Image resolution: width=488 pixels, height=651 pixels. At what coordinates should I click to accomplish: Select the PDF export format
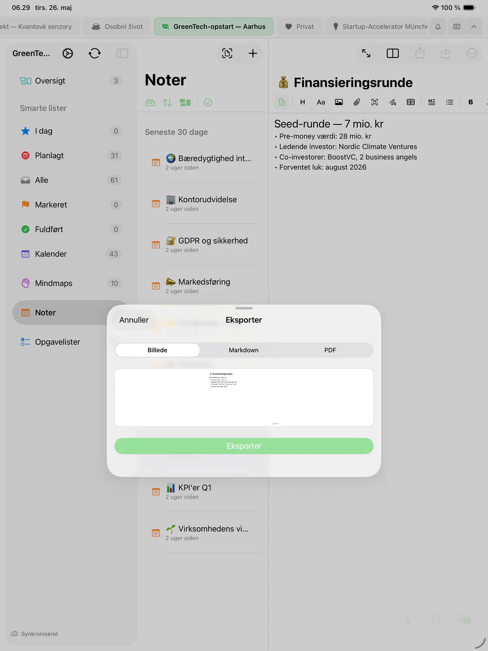330,350
